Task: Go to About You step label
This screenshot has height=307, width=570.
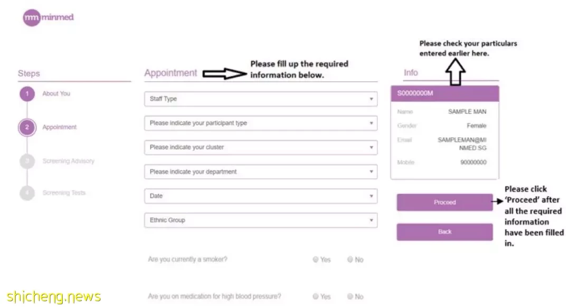Action: click(x=56, y=93)
